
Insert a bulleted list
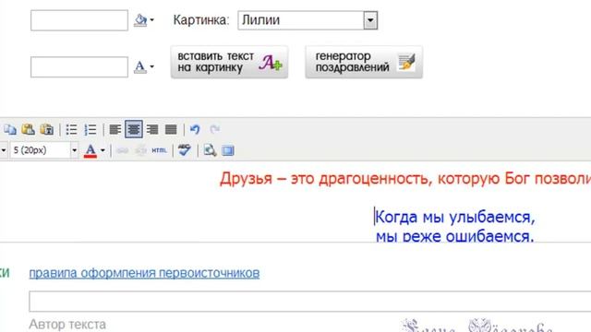72,129
